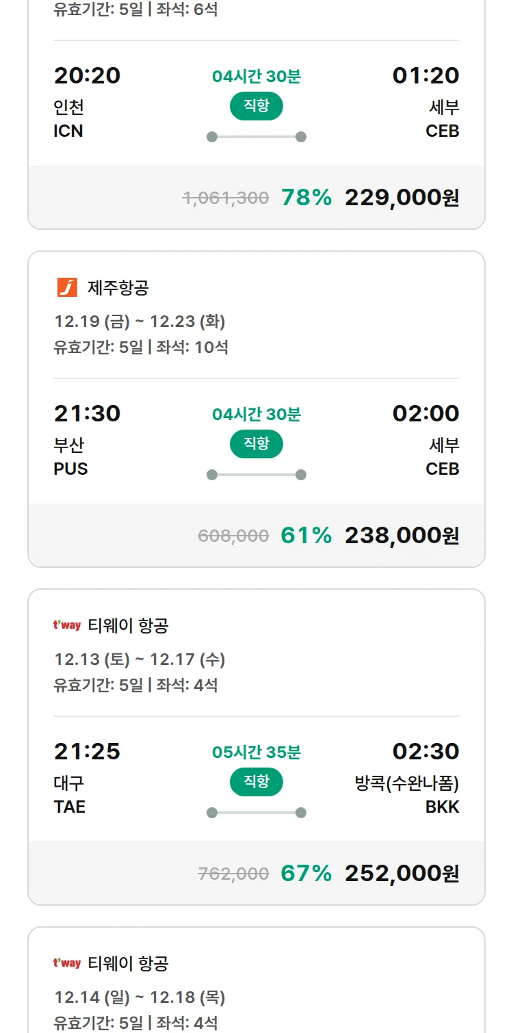Click the 12.13 (토) ~ 12.17 (수) dates
Image resolution: width=513 pixels, height=1033 pixels.
[x=140, y=659]
